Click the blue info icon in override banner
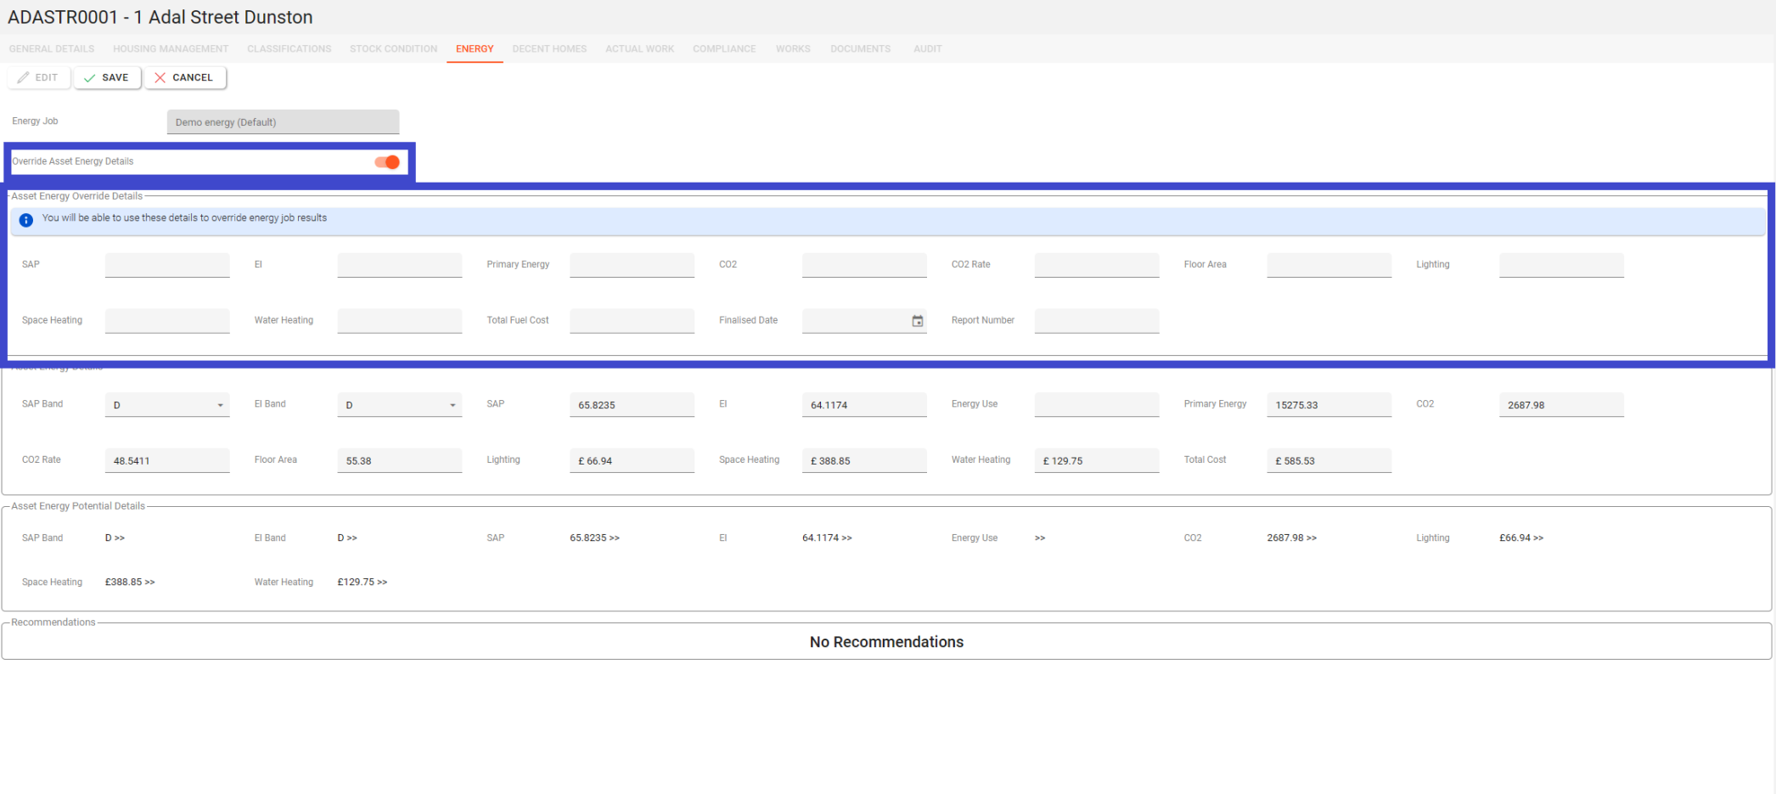This screenshot has height=794, width=1776. (x=26, y=220)
